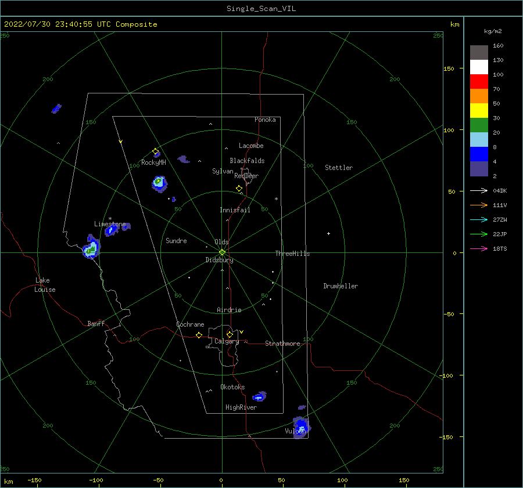Click the yellow diamond marker near Cochrane
Screen dimensions: 523x488
(x=199, y=335)
